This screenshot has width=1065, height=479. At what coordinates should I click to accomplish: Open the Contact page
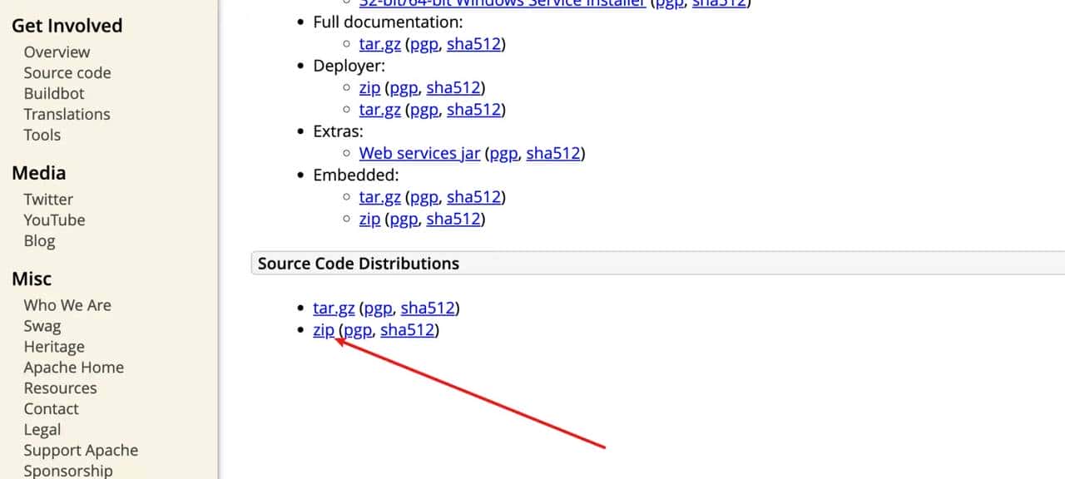(x=52, y=409)
